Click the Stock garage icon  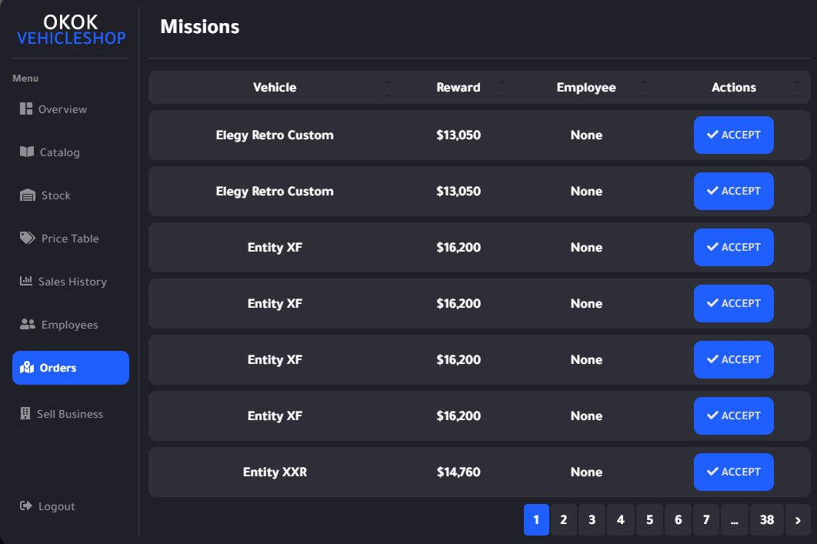(x=28, y=195)
